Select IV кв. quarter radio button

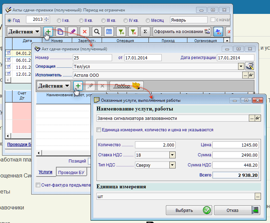126,20
